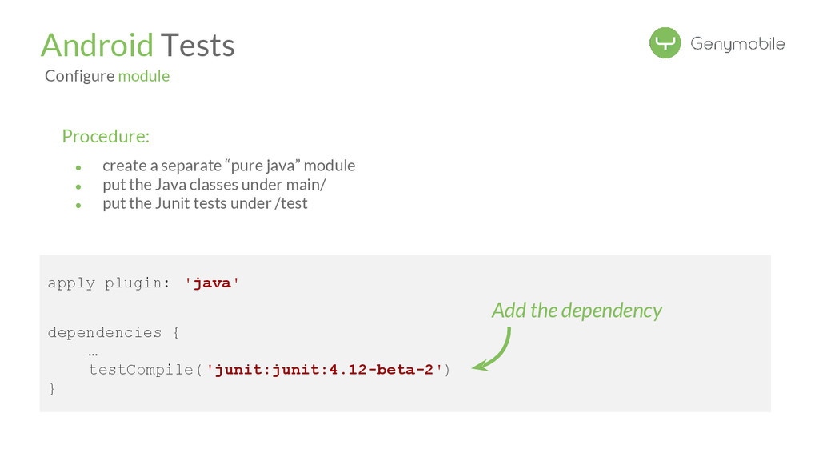Click the Genymobile wordmark text
The image size is (819, 461).
(x=737, y=44)
